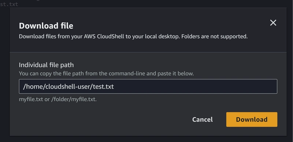This screenshot has width=293, height=142.
Task: Click the st.txt terminal text behind the dialog
Action: click(x=9, y=4)
